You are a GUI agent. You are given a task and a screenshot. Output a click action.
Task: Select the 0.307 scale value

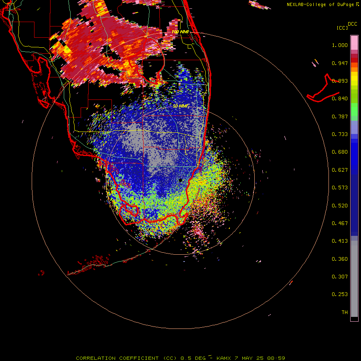click(x=340, y=277)
